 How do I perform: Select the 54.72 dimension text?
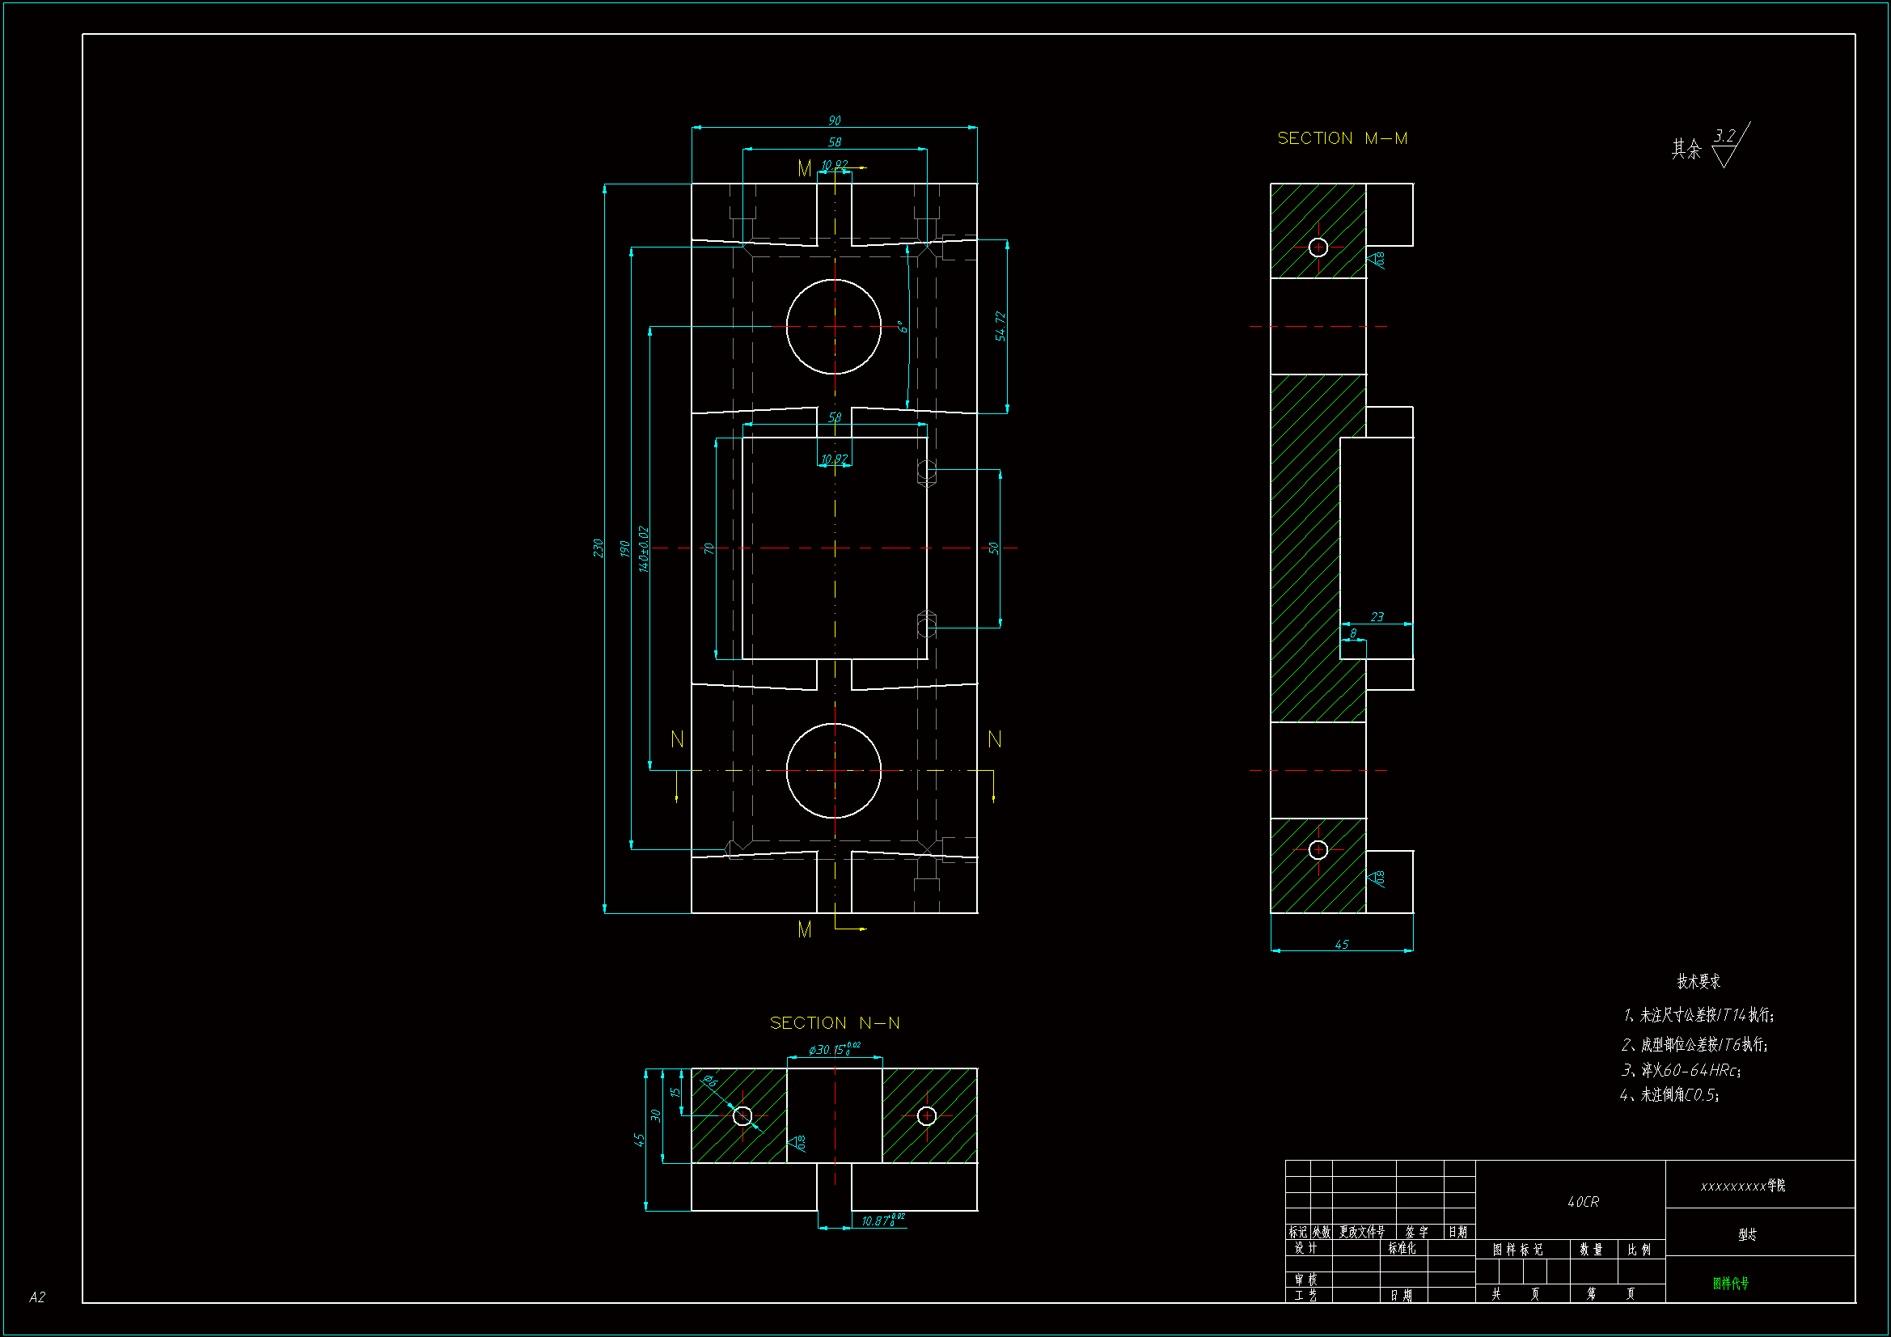point(1000,326)
